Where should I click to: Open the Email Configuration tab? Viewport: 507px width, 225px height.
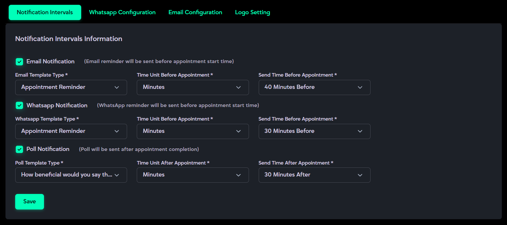point(195,12)
